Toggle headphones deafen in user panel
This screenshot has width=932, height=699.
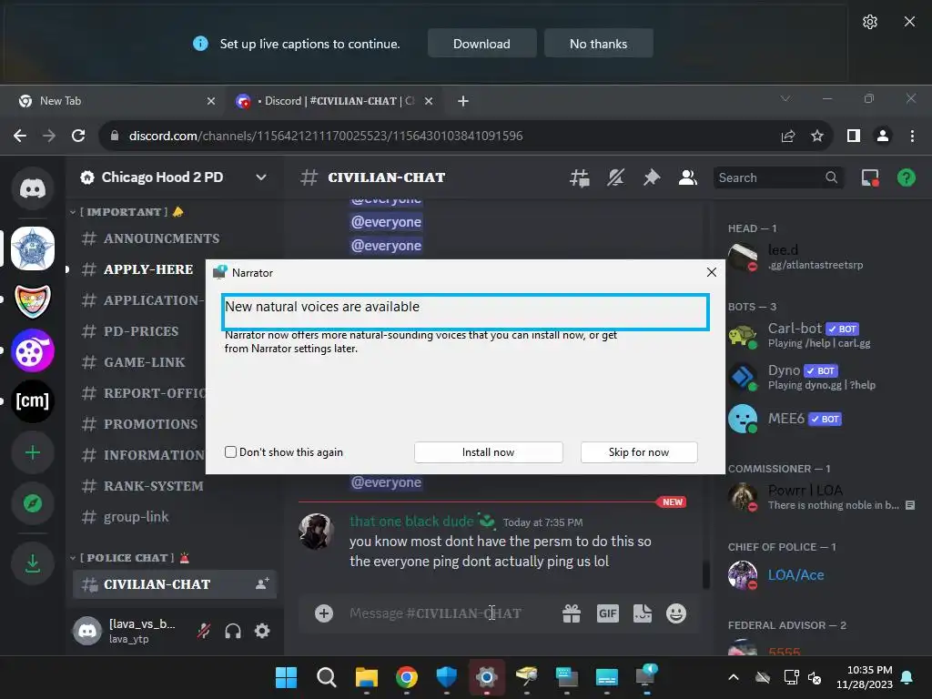click(x=233, y=631)
